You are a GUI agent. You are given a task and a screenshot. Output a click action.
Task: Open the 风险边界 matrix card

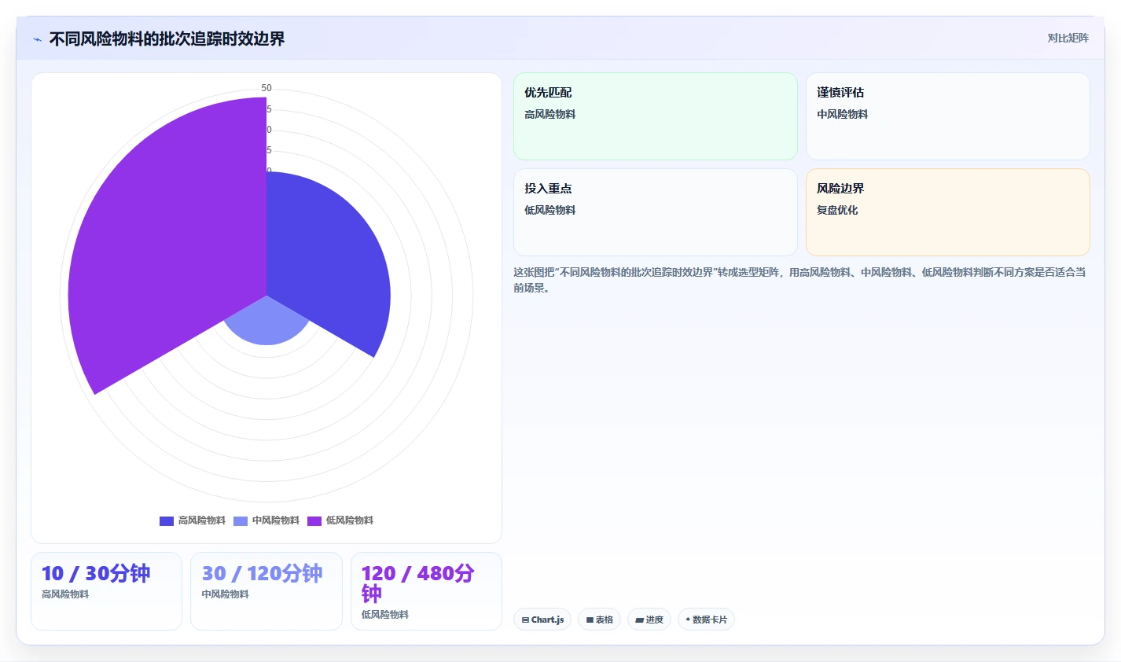(x=947, y=212)
